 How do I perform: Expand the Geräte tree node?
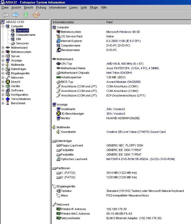[3, 86]
